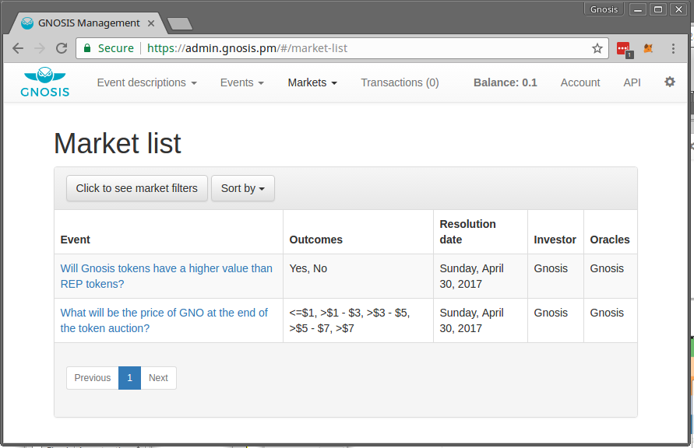The width and height of the screenshot is (694, 448).
Task: Open the Markets dropdown menu
Action: pos(312,82)
